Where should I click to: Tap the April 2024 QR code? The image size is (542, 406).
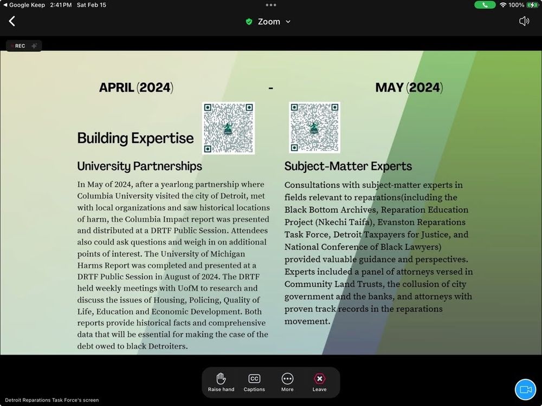tap(228, 128)
